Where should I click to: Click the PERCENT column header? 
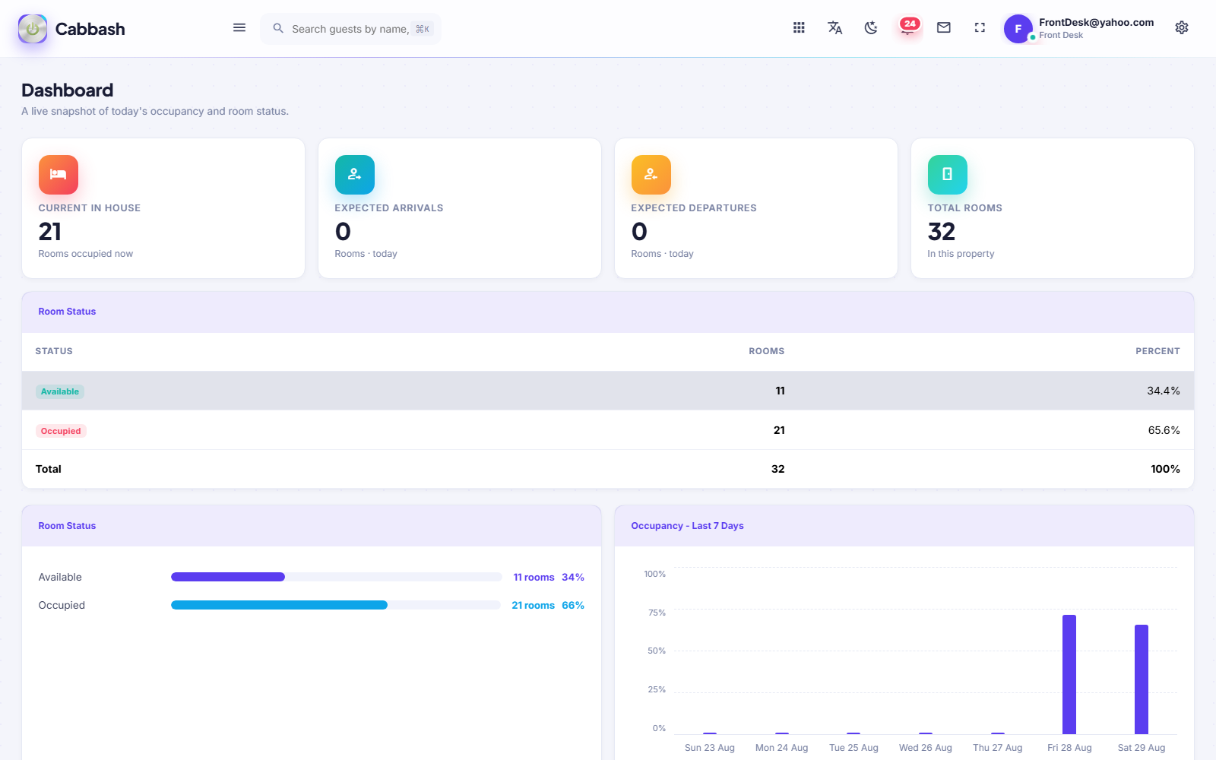tap(1157, 351)
